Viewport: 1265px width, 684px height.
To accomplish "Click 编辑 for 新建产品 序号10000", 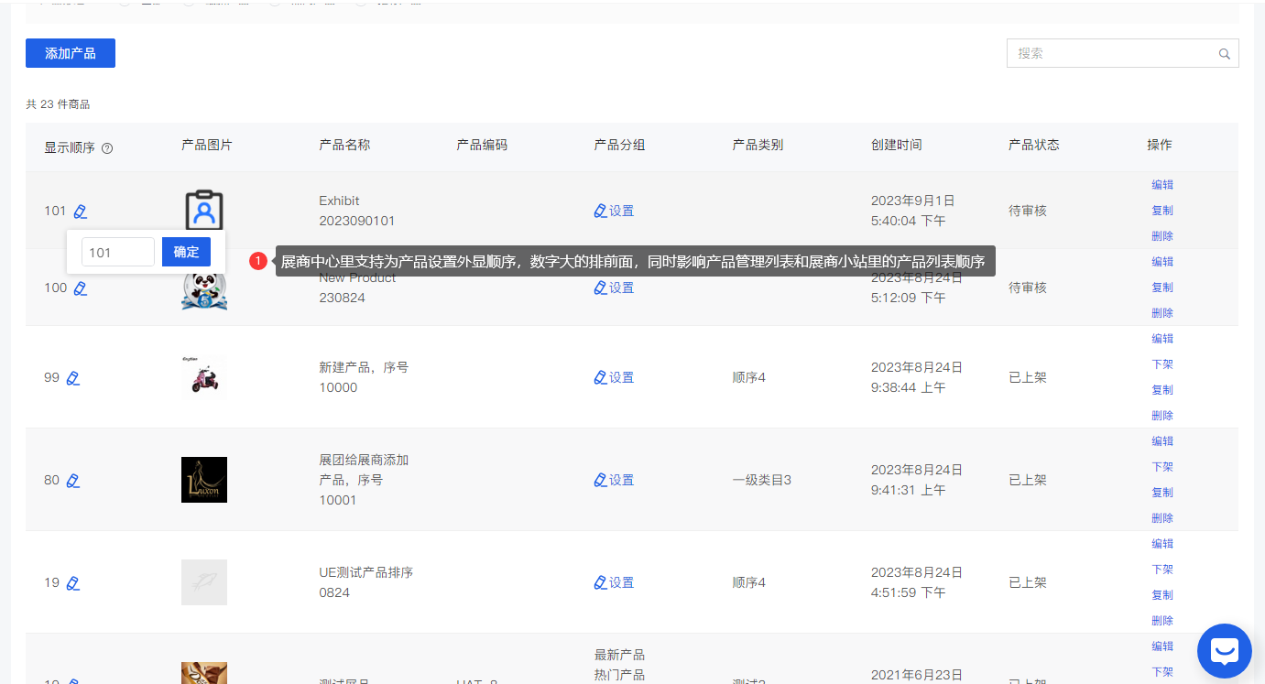I will 1162,338.
